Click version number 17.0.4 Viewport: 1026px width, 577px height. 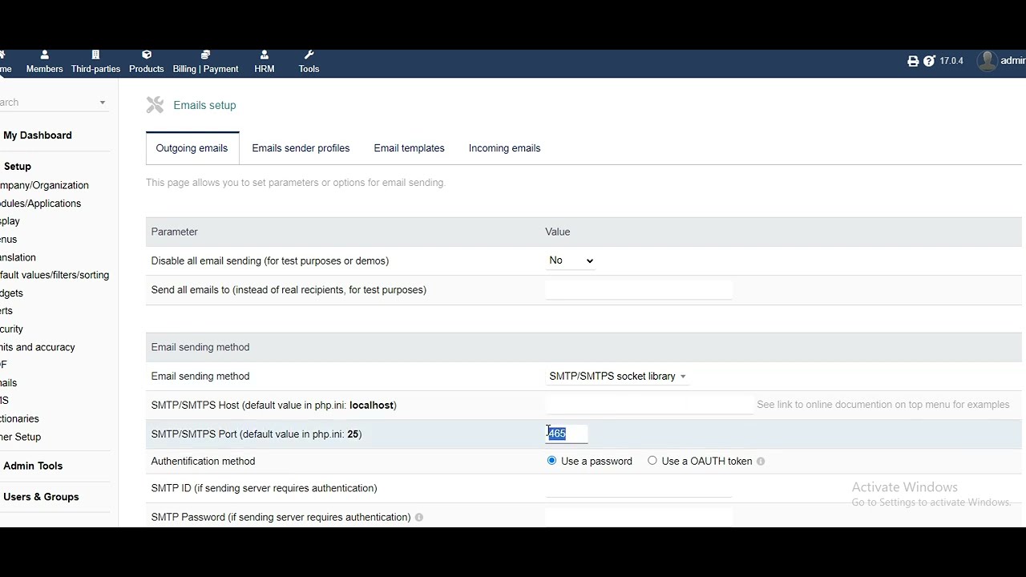click(x=951, y=61)
